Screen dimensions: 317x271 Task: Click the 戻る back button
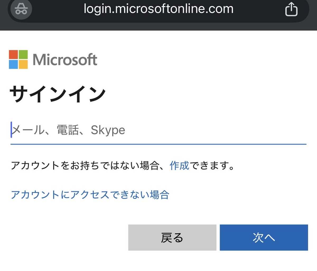[172, 238]
